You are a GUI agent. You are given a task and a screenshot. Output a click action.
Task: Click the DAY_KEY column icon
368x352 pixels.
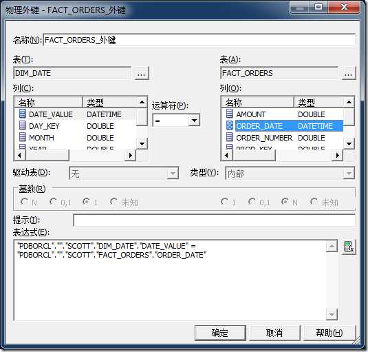click(22, 125)
